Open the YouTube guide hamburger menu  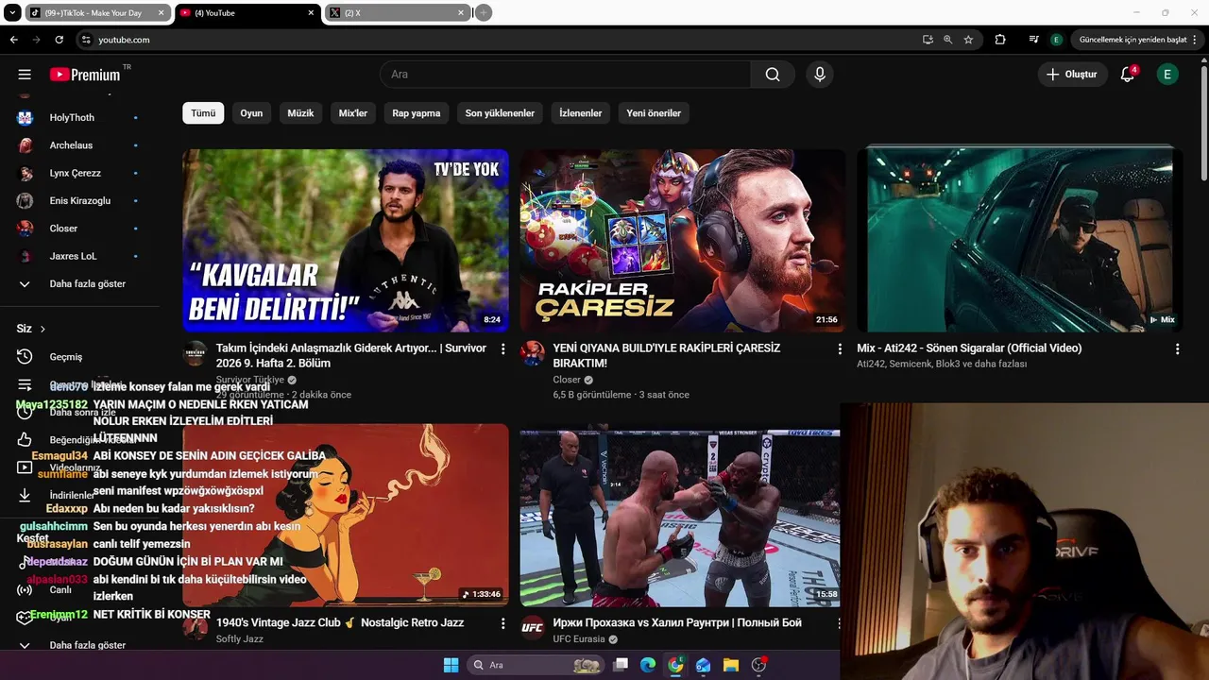click(x=25, y=75)
